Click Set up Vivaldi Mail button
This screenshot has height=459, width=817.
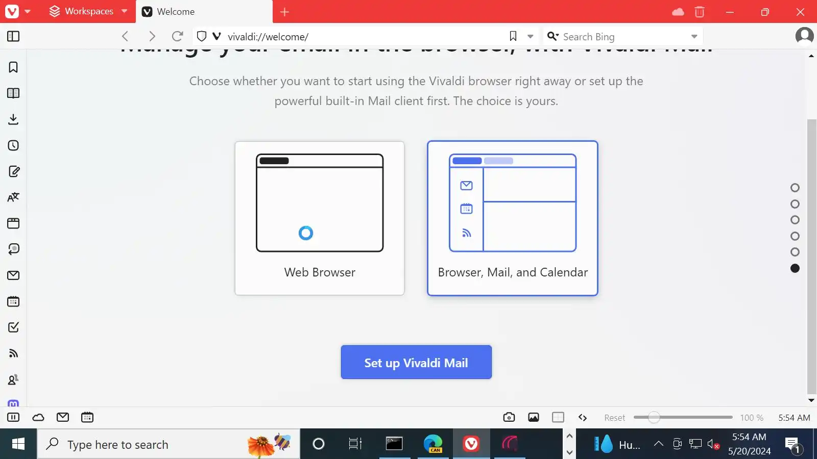pyautogui.click(x=416, y=362)
